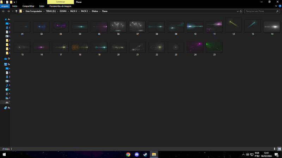Open recent locations dropdown arrow
The image size is (282, 158).
(x=12, y=11)
